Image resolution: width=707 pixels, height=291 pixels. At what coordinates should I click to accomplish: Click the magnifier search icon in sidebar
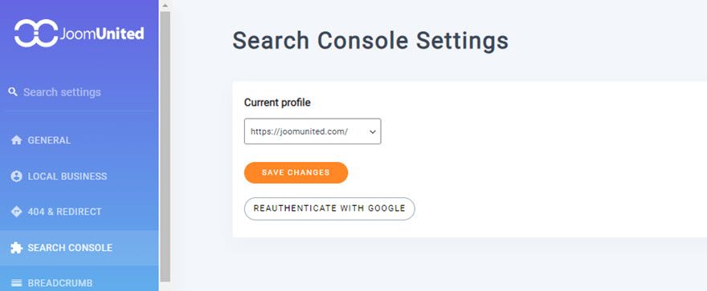click(x=13, y=92)
